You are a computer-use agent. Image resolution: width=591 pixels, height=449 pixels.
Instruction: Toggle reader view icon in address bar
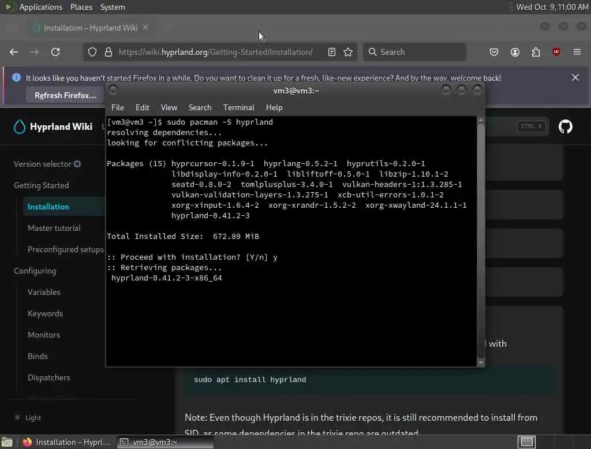(332, 52)
